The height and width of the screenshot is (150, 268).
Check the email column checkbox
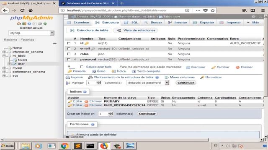tap(69, 49)
